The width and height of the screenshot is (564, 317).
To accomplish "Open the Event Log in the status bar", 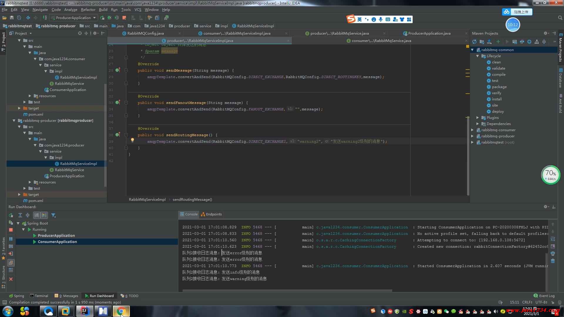I will [544, 296].
